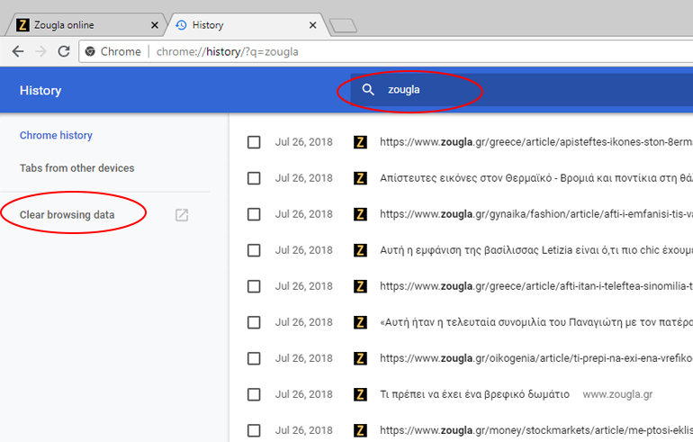Tick the checkbox for the Letizia article entry

(254, 250)
